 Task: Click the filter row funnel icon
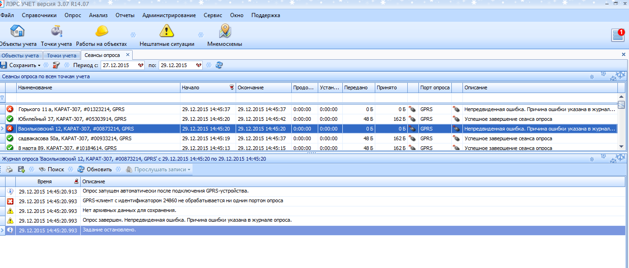pyautogui.click(x=2, y=98)
